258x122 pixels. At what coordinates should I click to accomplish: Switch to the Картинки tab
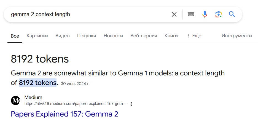[37, 36]
